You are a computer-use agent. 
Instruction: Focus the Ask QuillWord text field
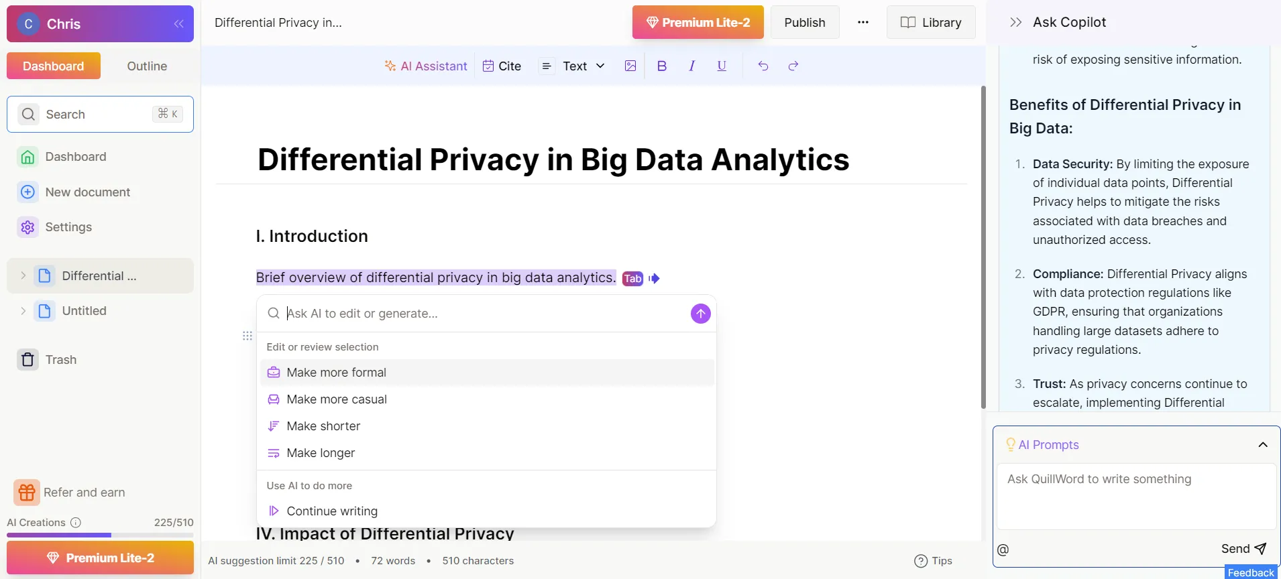[1136, 496]
